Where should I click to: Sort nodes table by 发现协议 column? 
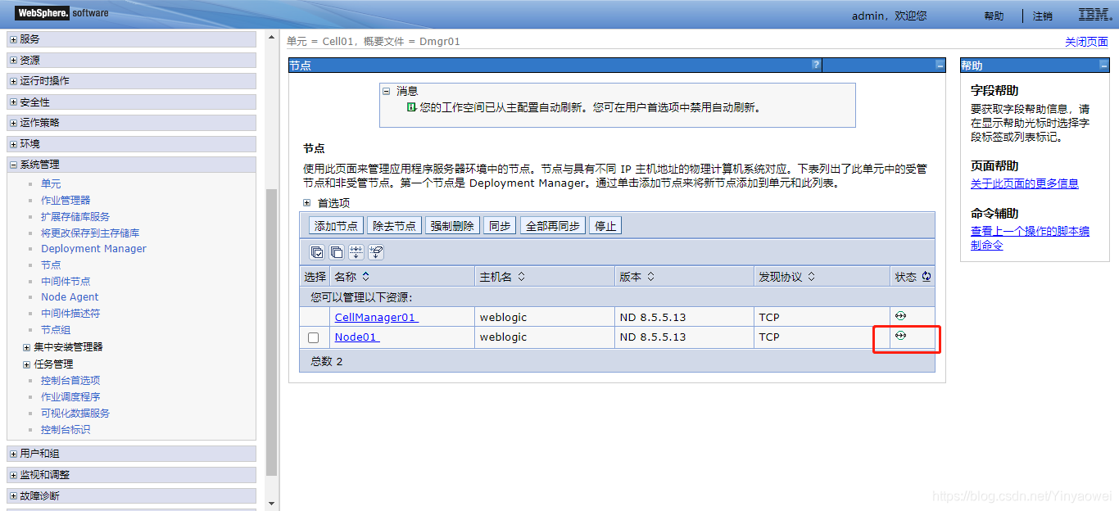pos(811,277)
